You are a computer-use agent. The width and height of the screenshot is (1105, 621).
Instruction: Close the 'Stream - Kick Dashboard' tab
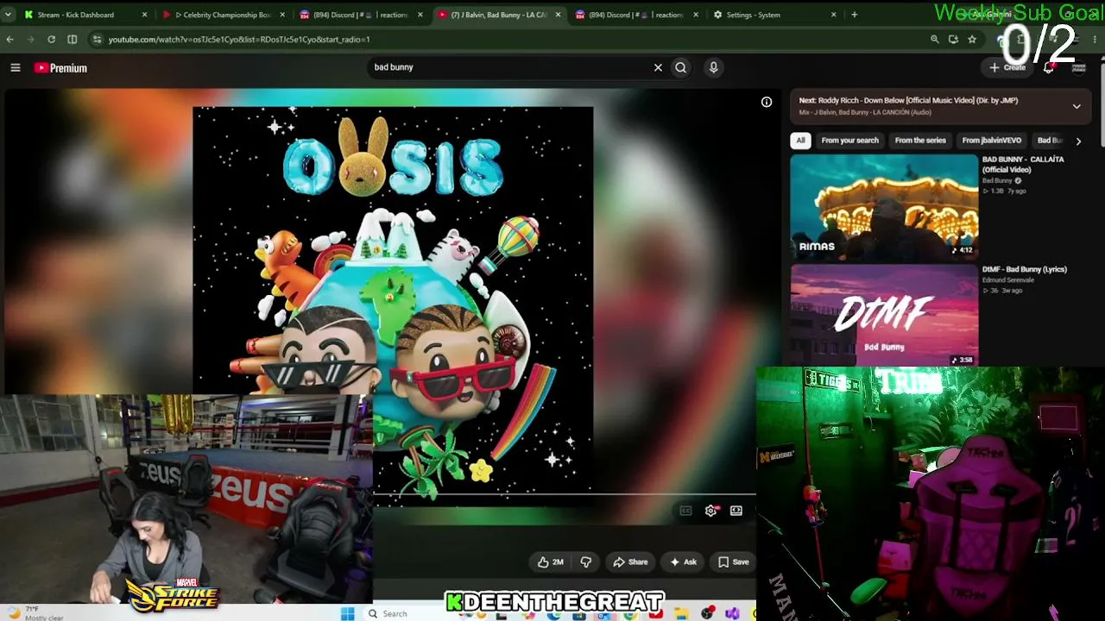point(144,15)
